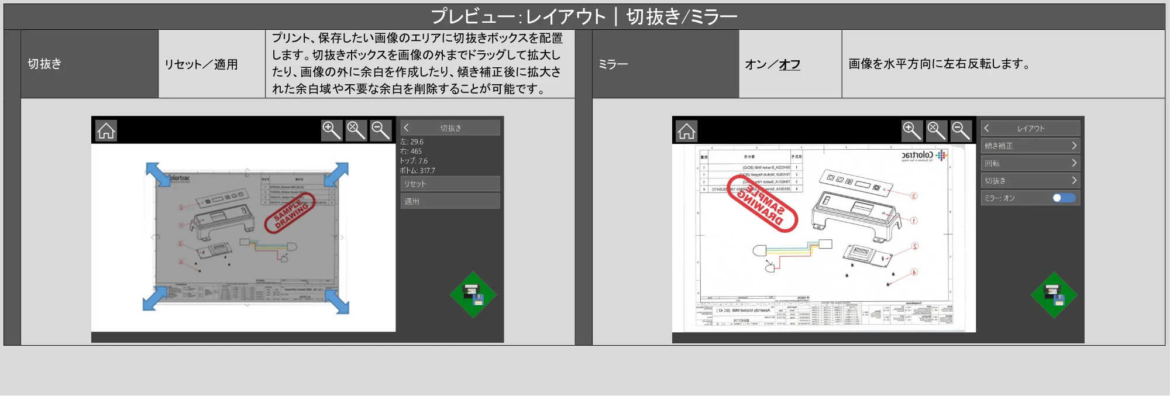
Task: Click zoom-to-fit magnifier in the mirror screenshot
Action: click(937, 130)
